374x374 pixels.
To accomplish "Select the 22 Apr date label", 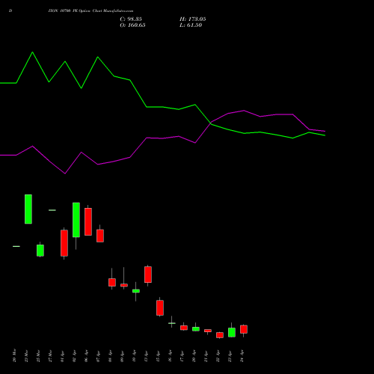I will [218, 356].
